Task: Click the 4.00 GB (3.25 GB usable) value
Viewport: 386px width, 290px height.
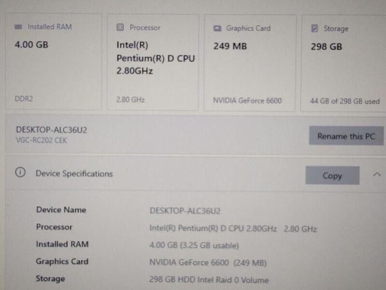Action: tap(194, 245)
